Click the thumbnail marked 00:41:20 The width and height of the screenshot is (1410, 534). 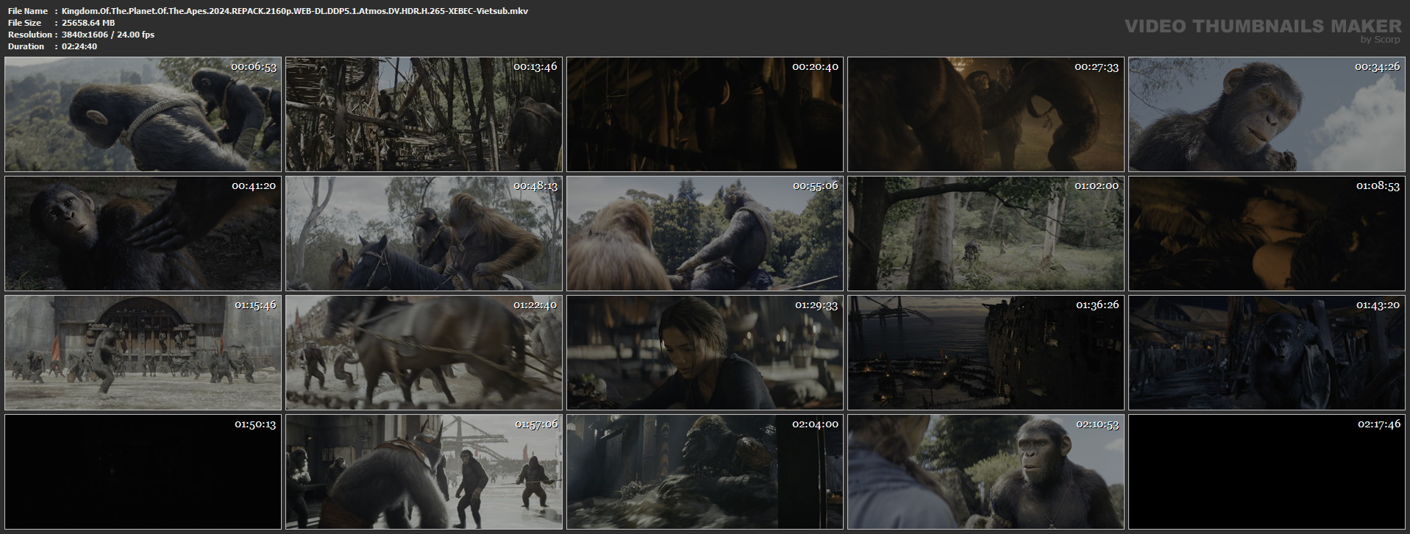click(143, 233)
